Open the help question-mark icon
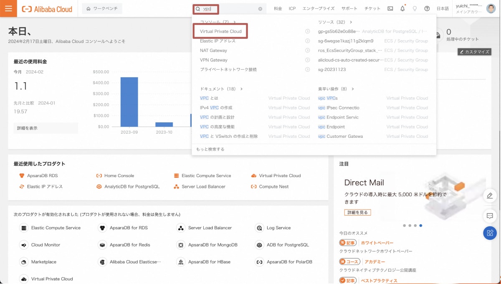501x284 pixels. click(x=427, y=8)
